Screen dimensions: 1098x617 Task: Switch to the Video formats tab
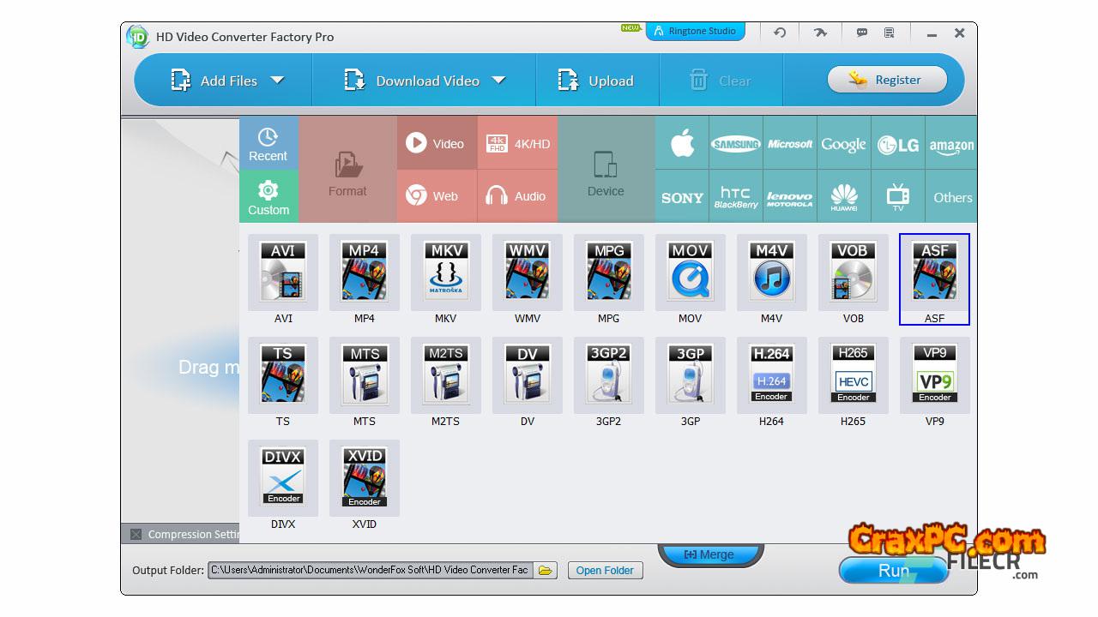pyautogui.click(x=437, y=143)
